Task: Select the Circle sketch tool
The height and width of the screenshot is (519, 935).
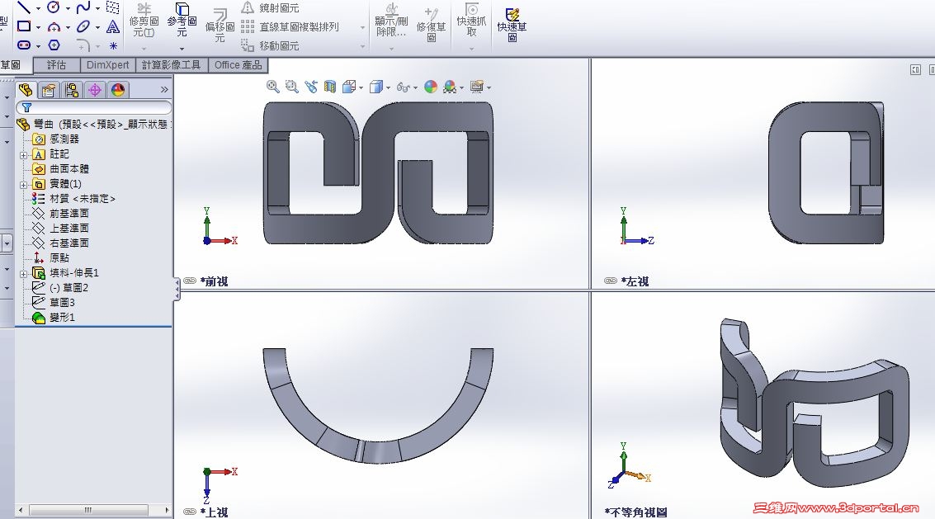Action: pyautogui.click(x=54, y=7)
